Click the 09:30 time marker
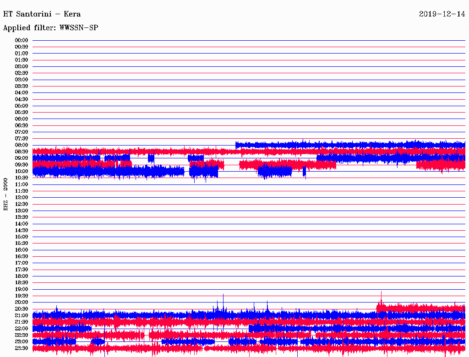Viewport: 469px width, 357px height. coord(22,165)
